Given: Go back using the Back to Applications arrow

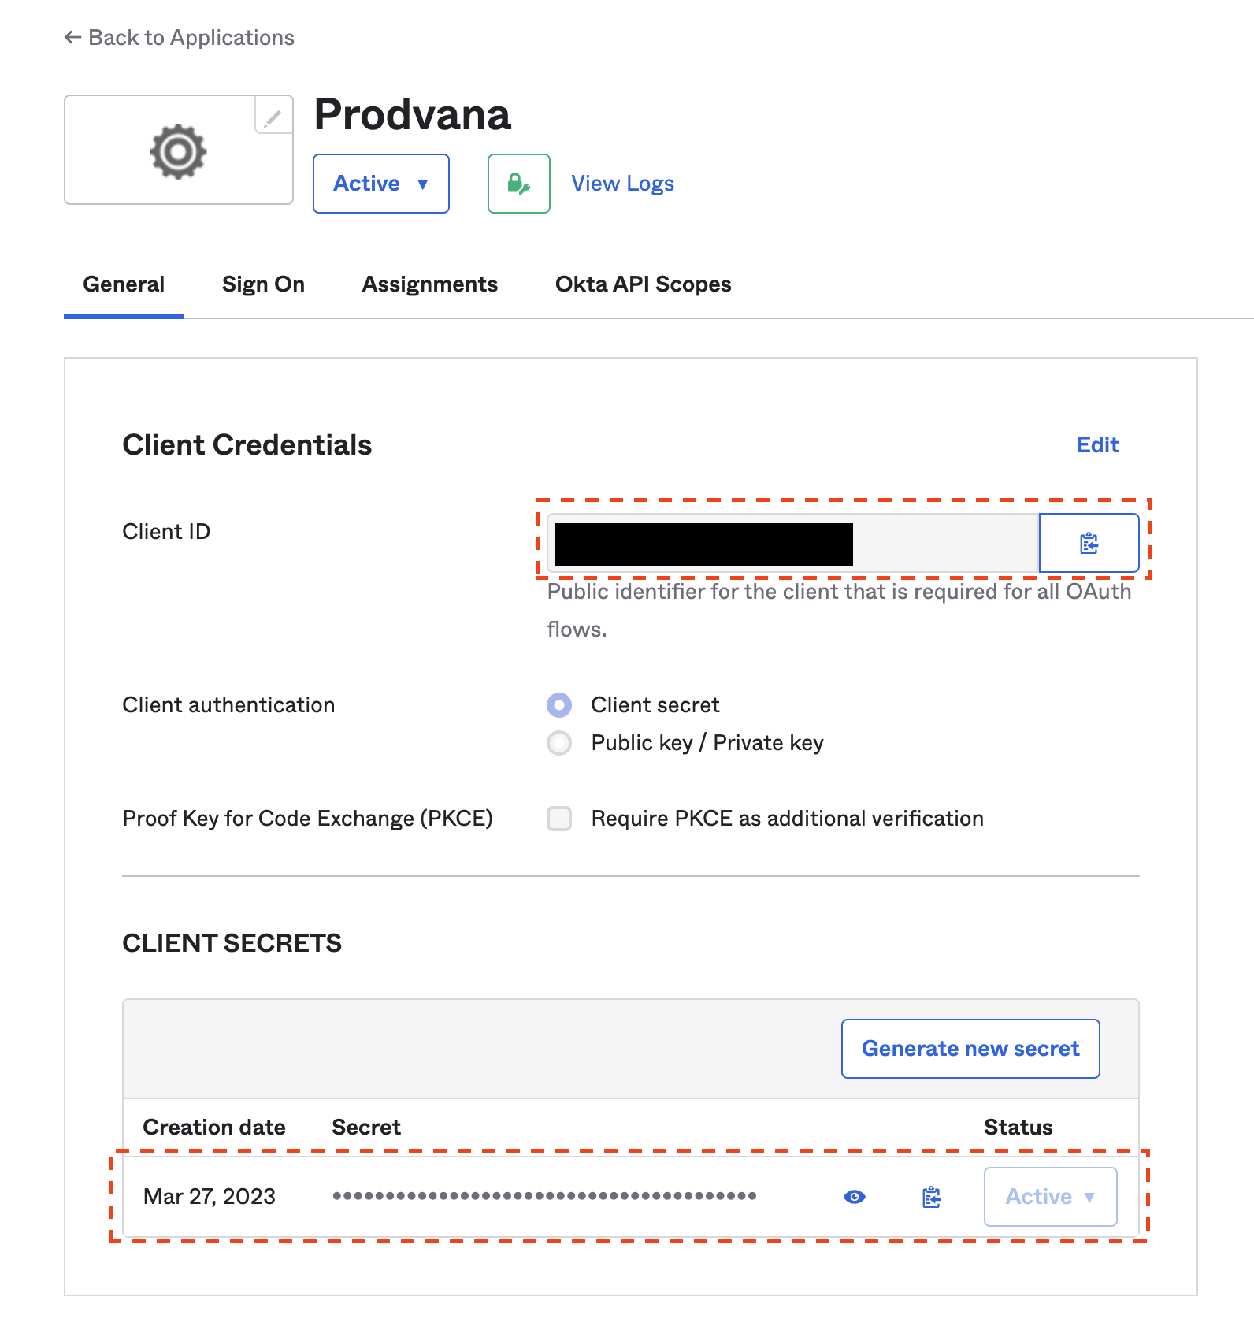Looking at the screenshot, I should (72, 37).
